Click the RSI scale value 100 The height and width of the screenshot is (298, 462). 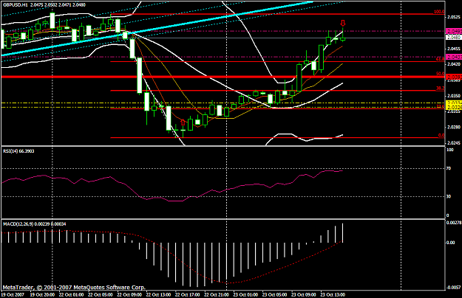click(x=450, y=150)
